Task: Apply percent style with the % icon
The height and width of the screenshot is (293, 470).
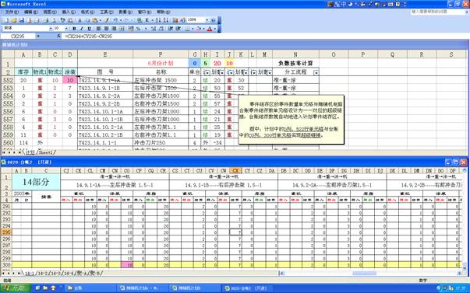Action: (x=138, y=29)
